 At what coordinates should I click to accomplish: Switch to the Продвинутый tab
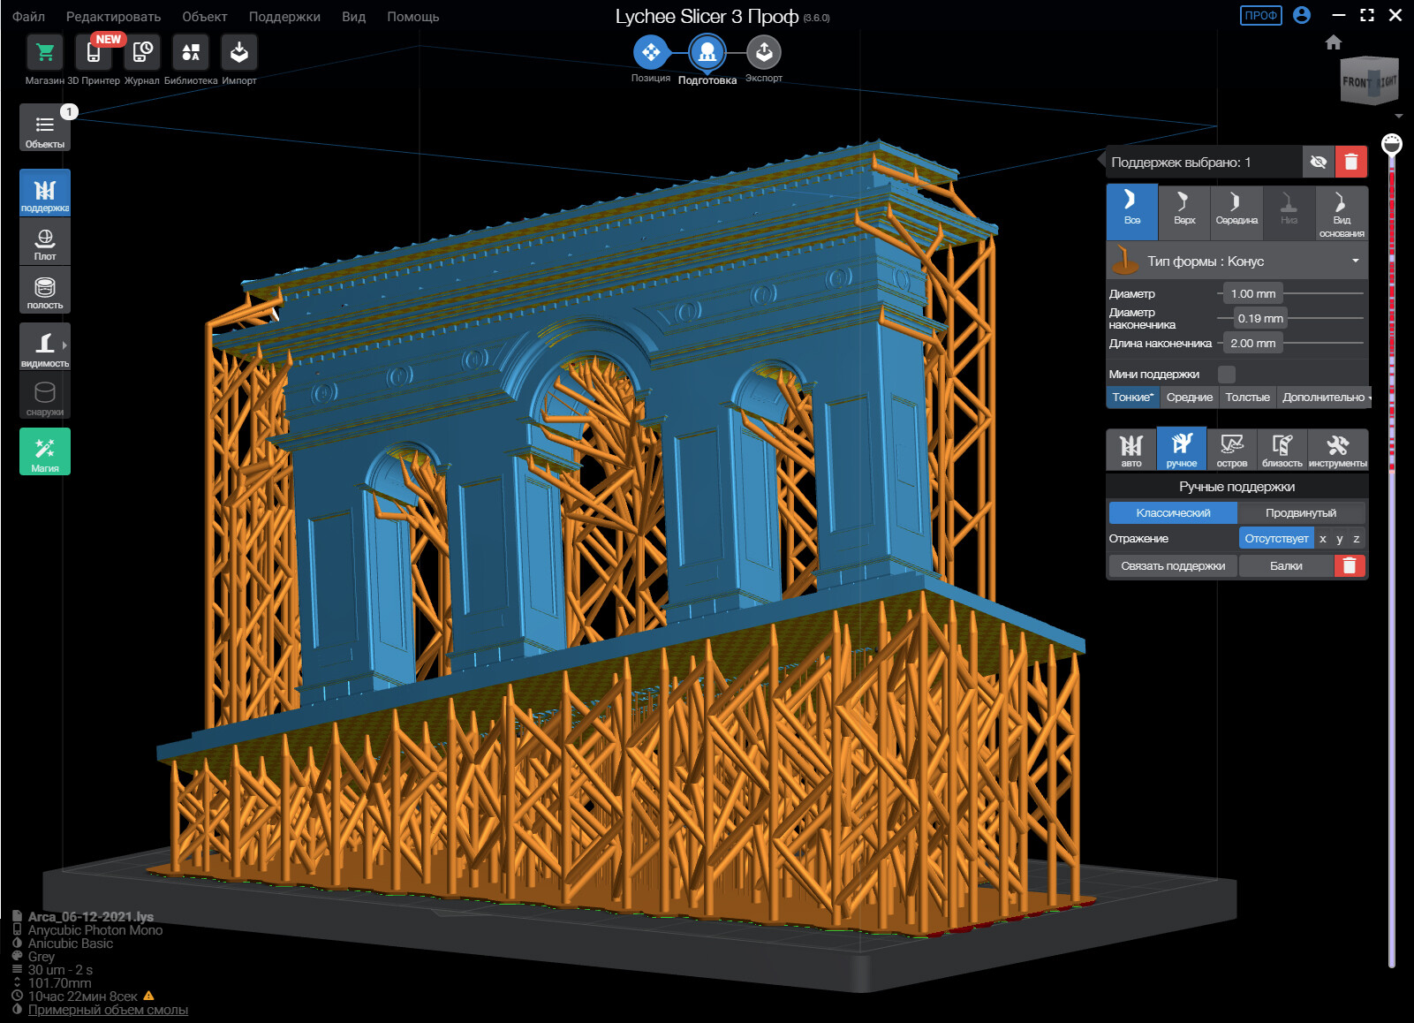point(1300,512)
